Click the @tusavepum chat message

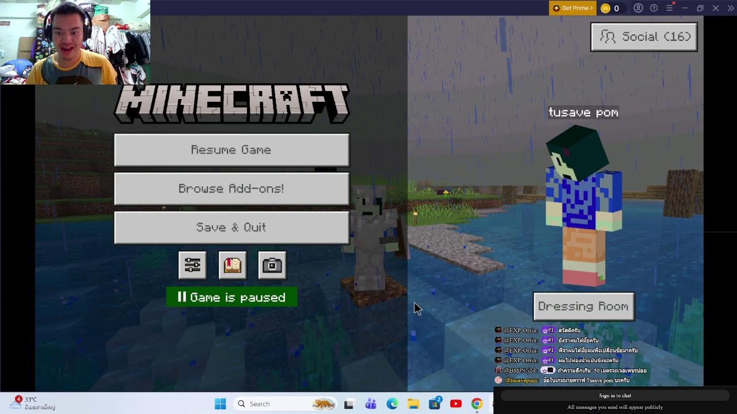562,380
